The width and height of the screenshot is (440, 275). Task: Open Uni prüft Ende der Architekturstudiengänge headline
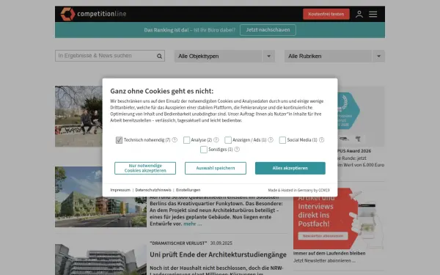(x=218, y=254)
